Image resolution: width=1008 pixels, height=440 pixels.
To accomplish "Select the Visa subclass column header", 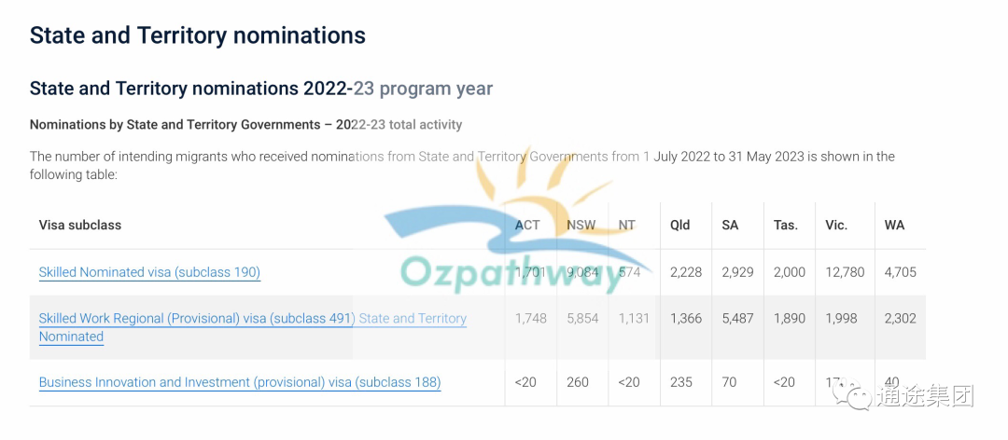I will click(x=79, y=225).
